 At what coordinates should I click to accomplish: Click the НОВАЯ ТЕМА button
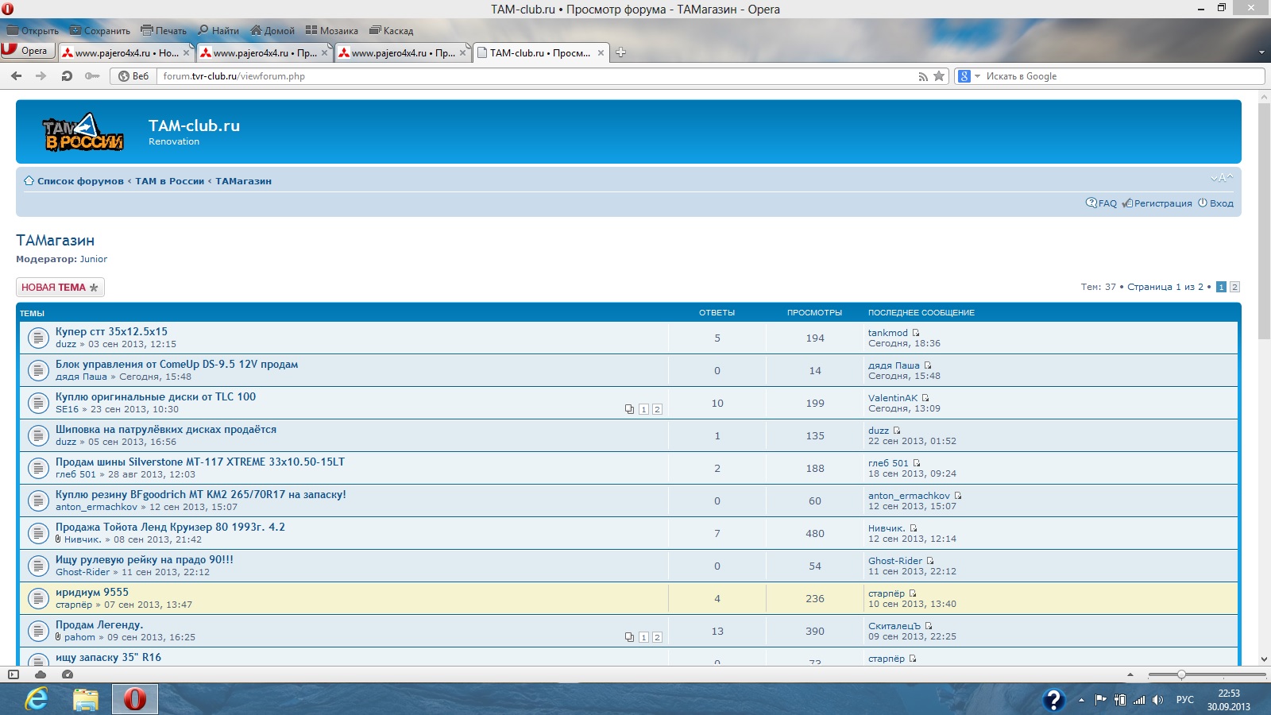pyautogui.click(x=60, y=288)
